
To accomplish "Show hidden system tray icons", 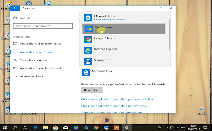I will pyautogui.click(x=166, y=128).
